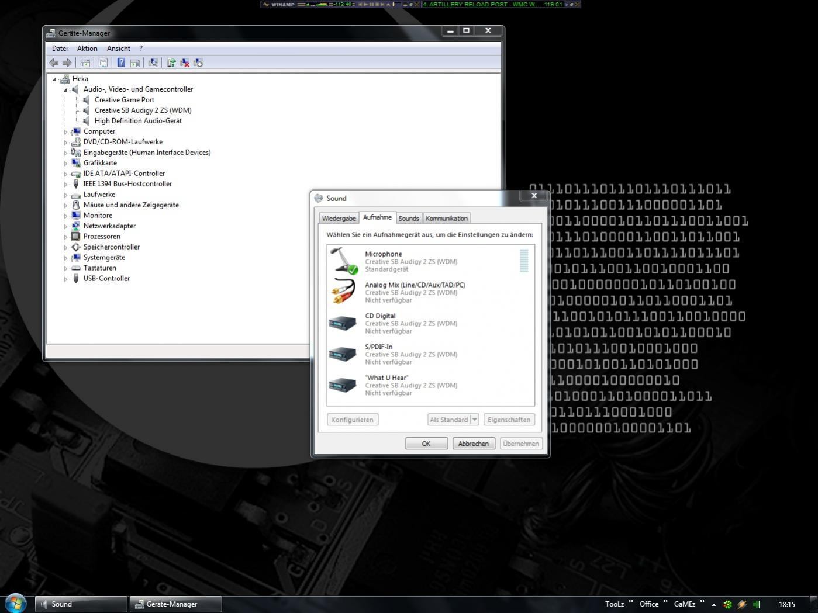Click the Back arrow in Geräte-Manager toolbar
Screen dimensions: 818x613
[54, 63]
